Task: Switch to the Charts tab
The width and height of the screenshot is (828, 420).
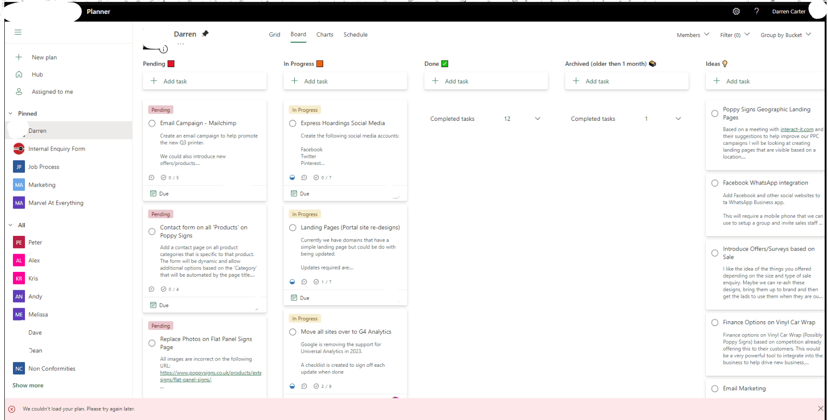Action: (325, 35)
